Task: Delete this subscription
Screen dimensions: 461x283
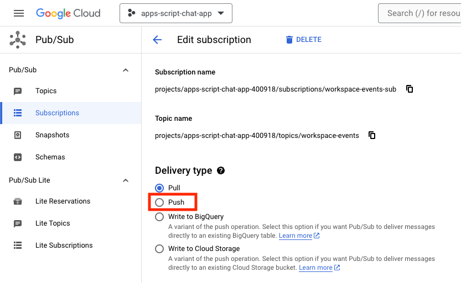Action: 303,40
